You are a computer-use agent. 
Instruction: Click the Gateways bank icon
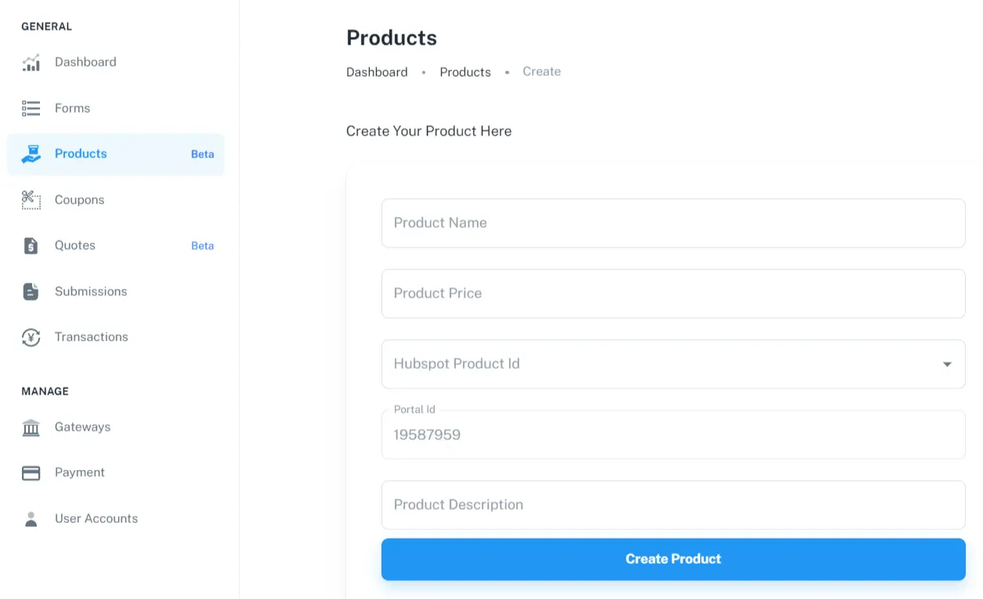point(31,428)
